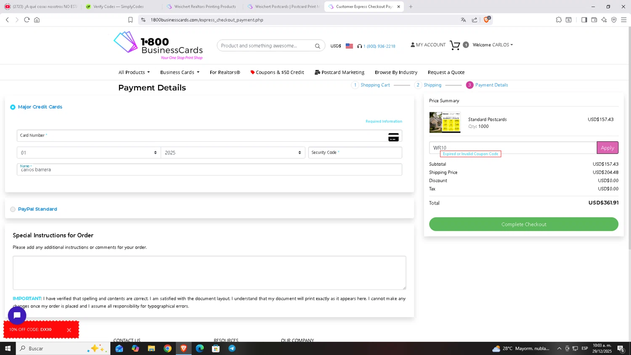The height and width of the screenshot is (355, 631).
Task: Click the Complete Checkout button
Action: [524, 224]
